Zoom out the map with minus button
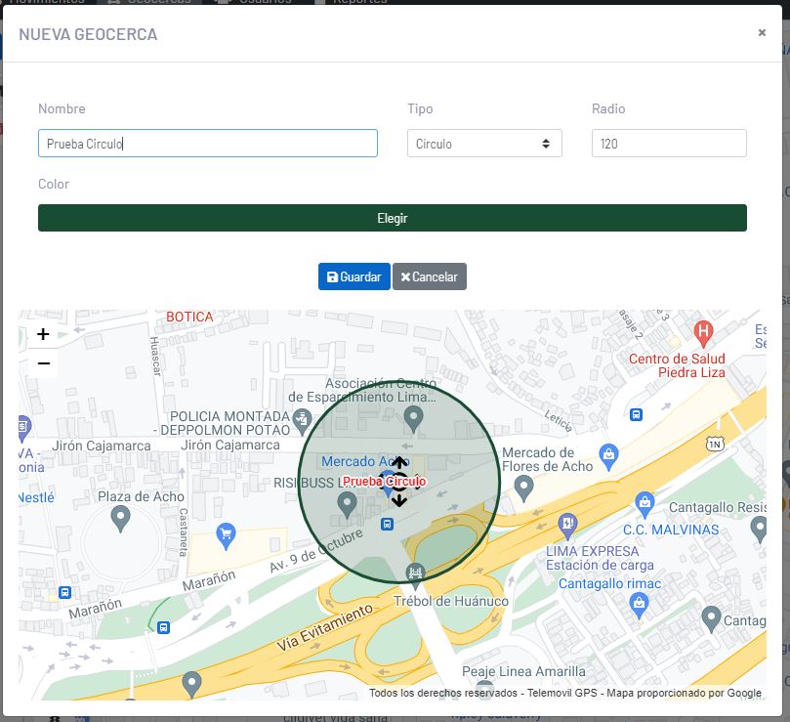Screen dimensions: 790x722 (x=43, y=363)
